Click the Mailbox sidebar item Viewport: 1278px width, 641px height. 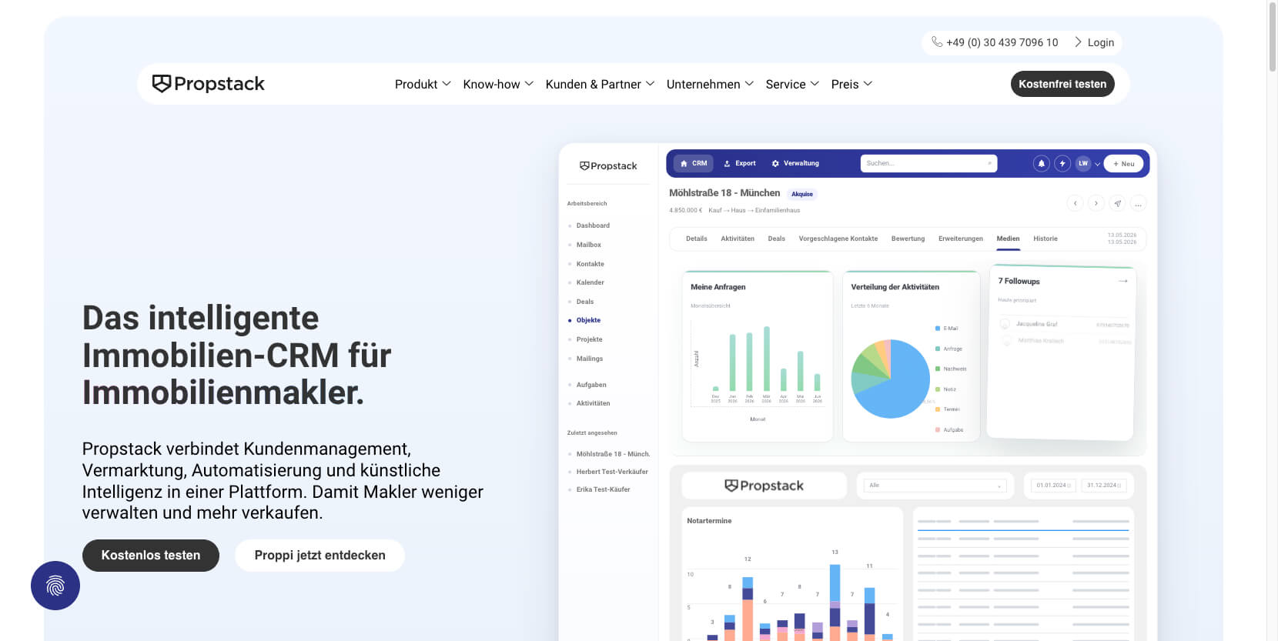point(589,245)
